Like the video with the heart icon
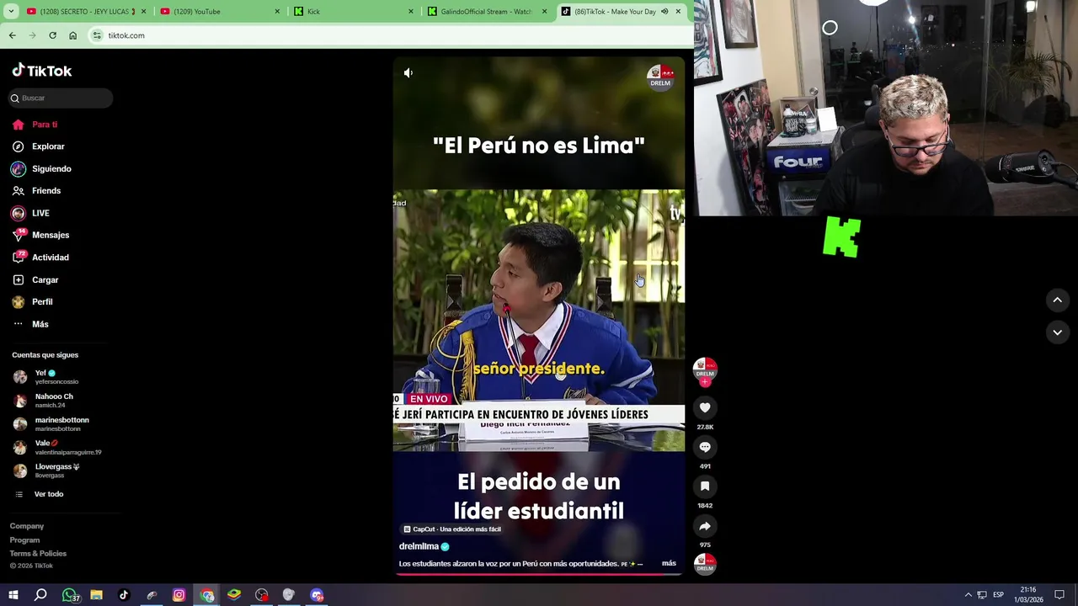The height and width of the screenshot is (606, 1078). [x=705, y=408]
